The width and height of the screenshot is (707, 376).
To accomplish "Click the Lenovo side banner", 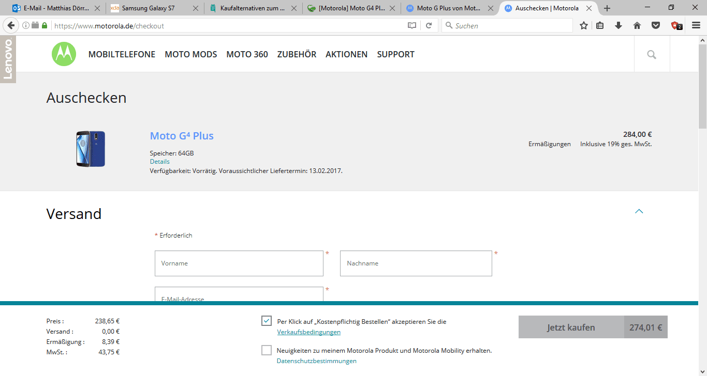I will coord(8,59).
